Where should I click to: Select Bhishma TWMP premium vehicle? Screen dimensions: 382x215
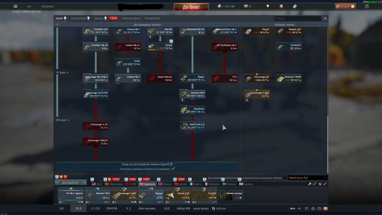[x=289, y=78]
